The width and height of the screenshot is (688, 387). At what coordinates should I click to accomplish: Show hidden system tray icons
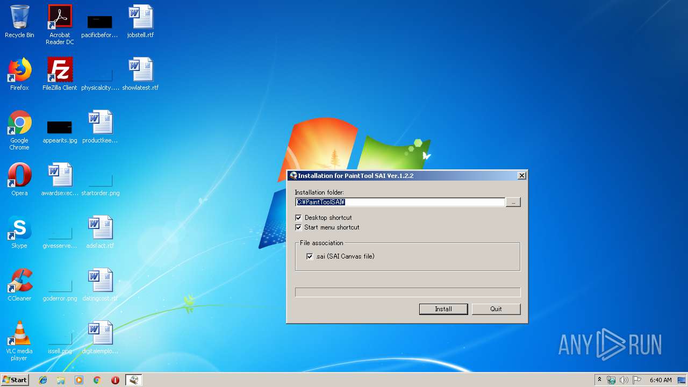(599, 380)
